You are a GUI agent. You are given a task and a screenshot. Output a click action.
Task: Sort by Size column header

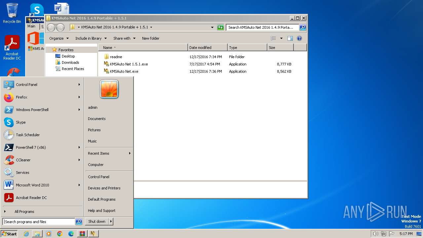[x=280, y=48]
